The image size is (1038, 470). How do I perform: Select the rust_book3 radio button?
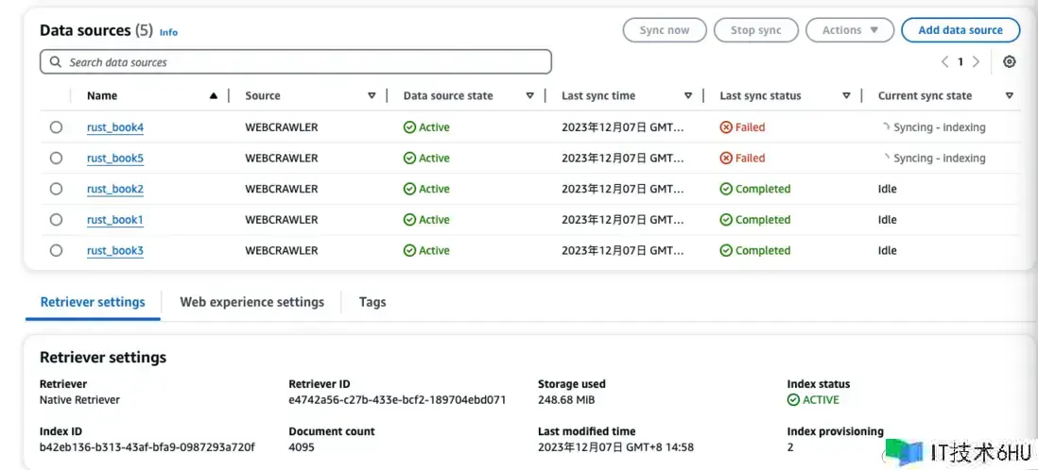click(57, 250)
